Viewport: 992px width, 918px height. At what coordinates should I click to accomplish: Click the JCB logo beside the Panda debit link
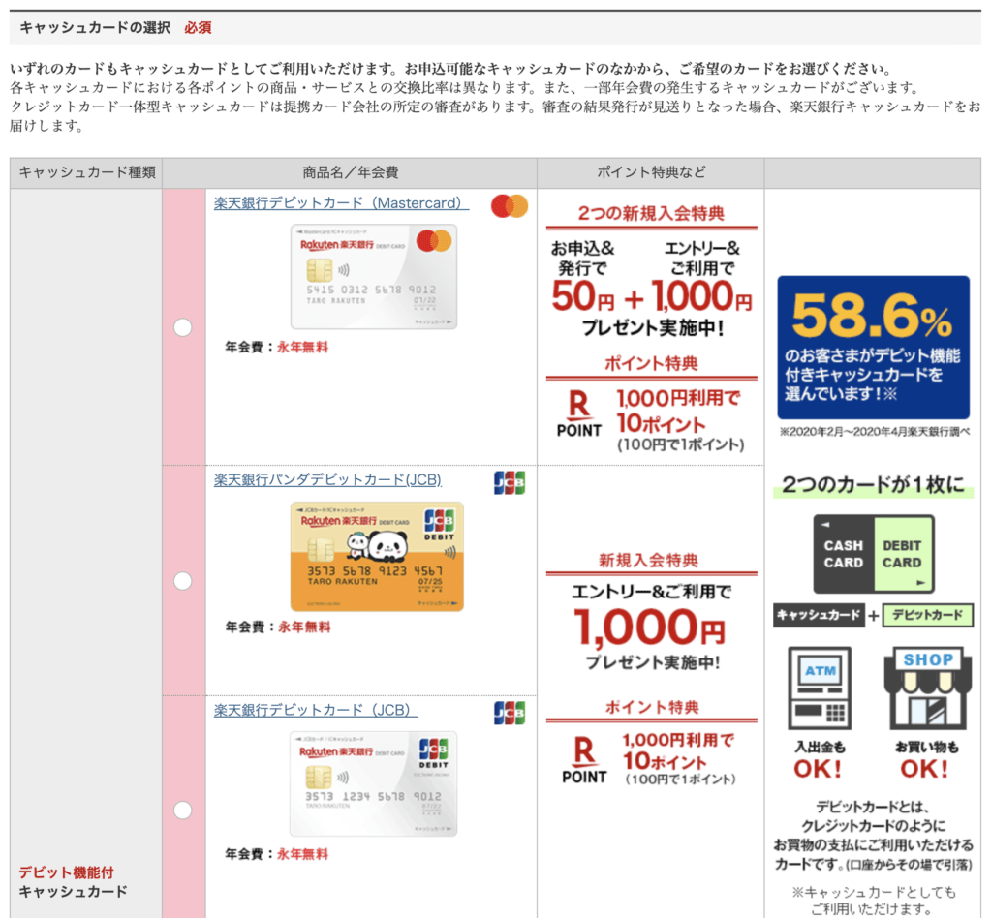point(510,483)
